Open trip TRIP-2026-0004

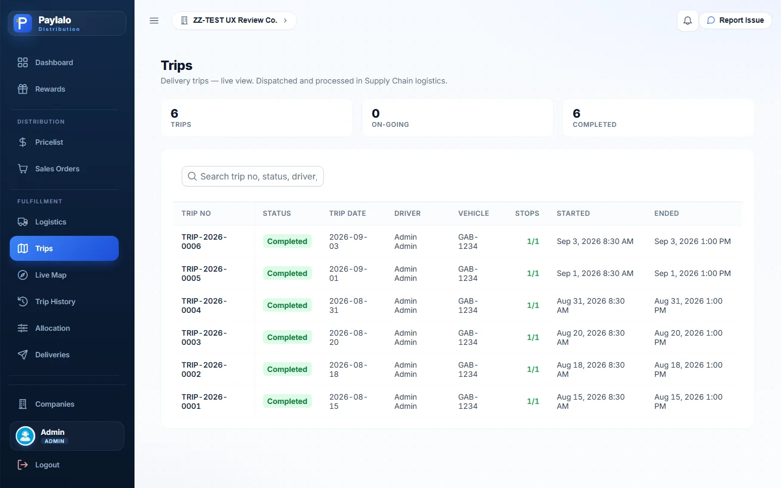204,306
